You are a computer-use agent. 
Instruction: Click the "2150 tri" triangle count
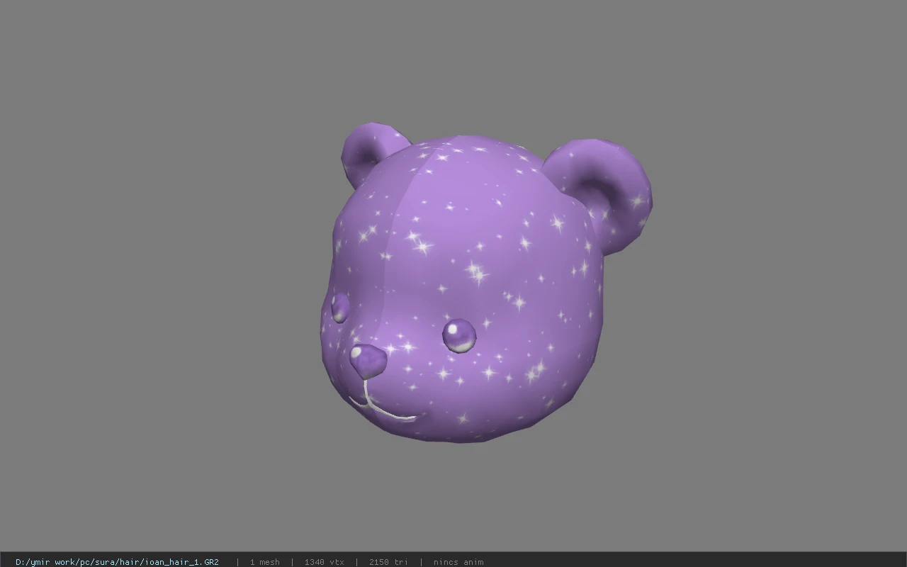(x=388, y=562)
